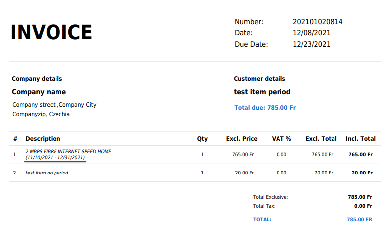Select the invoice number 202101020814
Image resolution: width=390 pixels, height=232 pixels.
(318, 22)
